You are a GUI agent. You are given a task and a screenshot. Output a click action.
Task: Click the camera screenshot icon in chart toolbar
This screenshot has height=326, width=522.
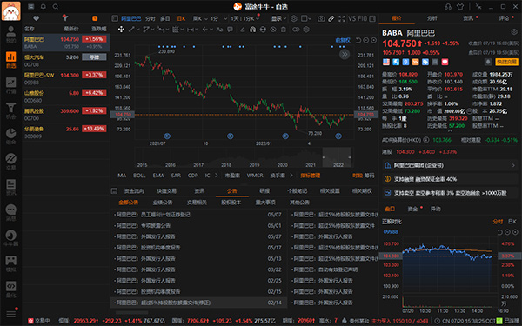coord(321,18)
